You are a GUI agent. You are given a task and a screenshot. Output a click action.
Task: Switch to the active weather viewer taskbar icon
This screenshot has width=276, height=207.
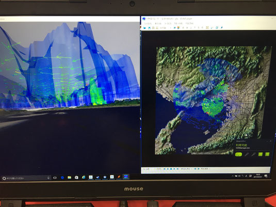126,177
